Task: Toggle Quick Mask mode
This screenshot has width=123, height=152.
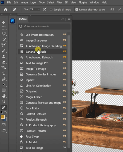Action: 4,125
